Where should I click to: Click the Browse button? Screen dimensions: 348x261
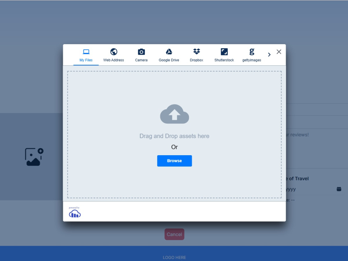click(174, 161)
